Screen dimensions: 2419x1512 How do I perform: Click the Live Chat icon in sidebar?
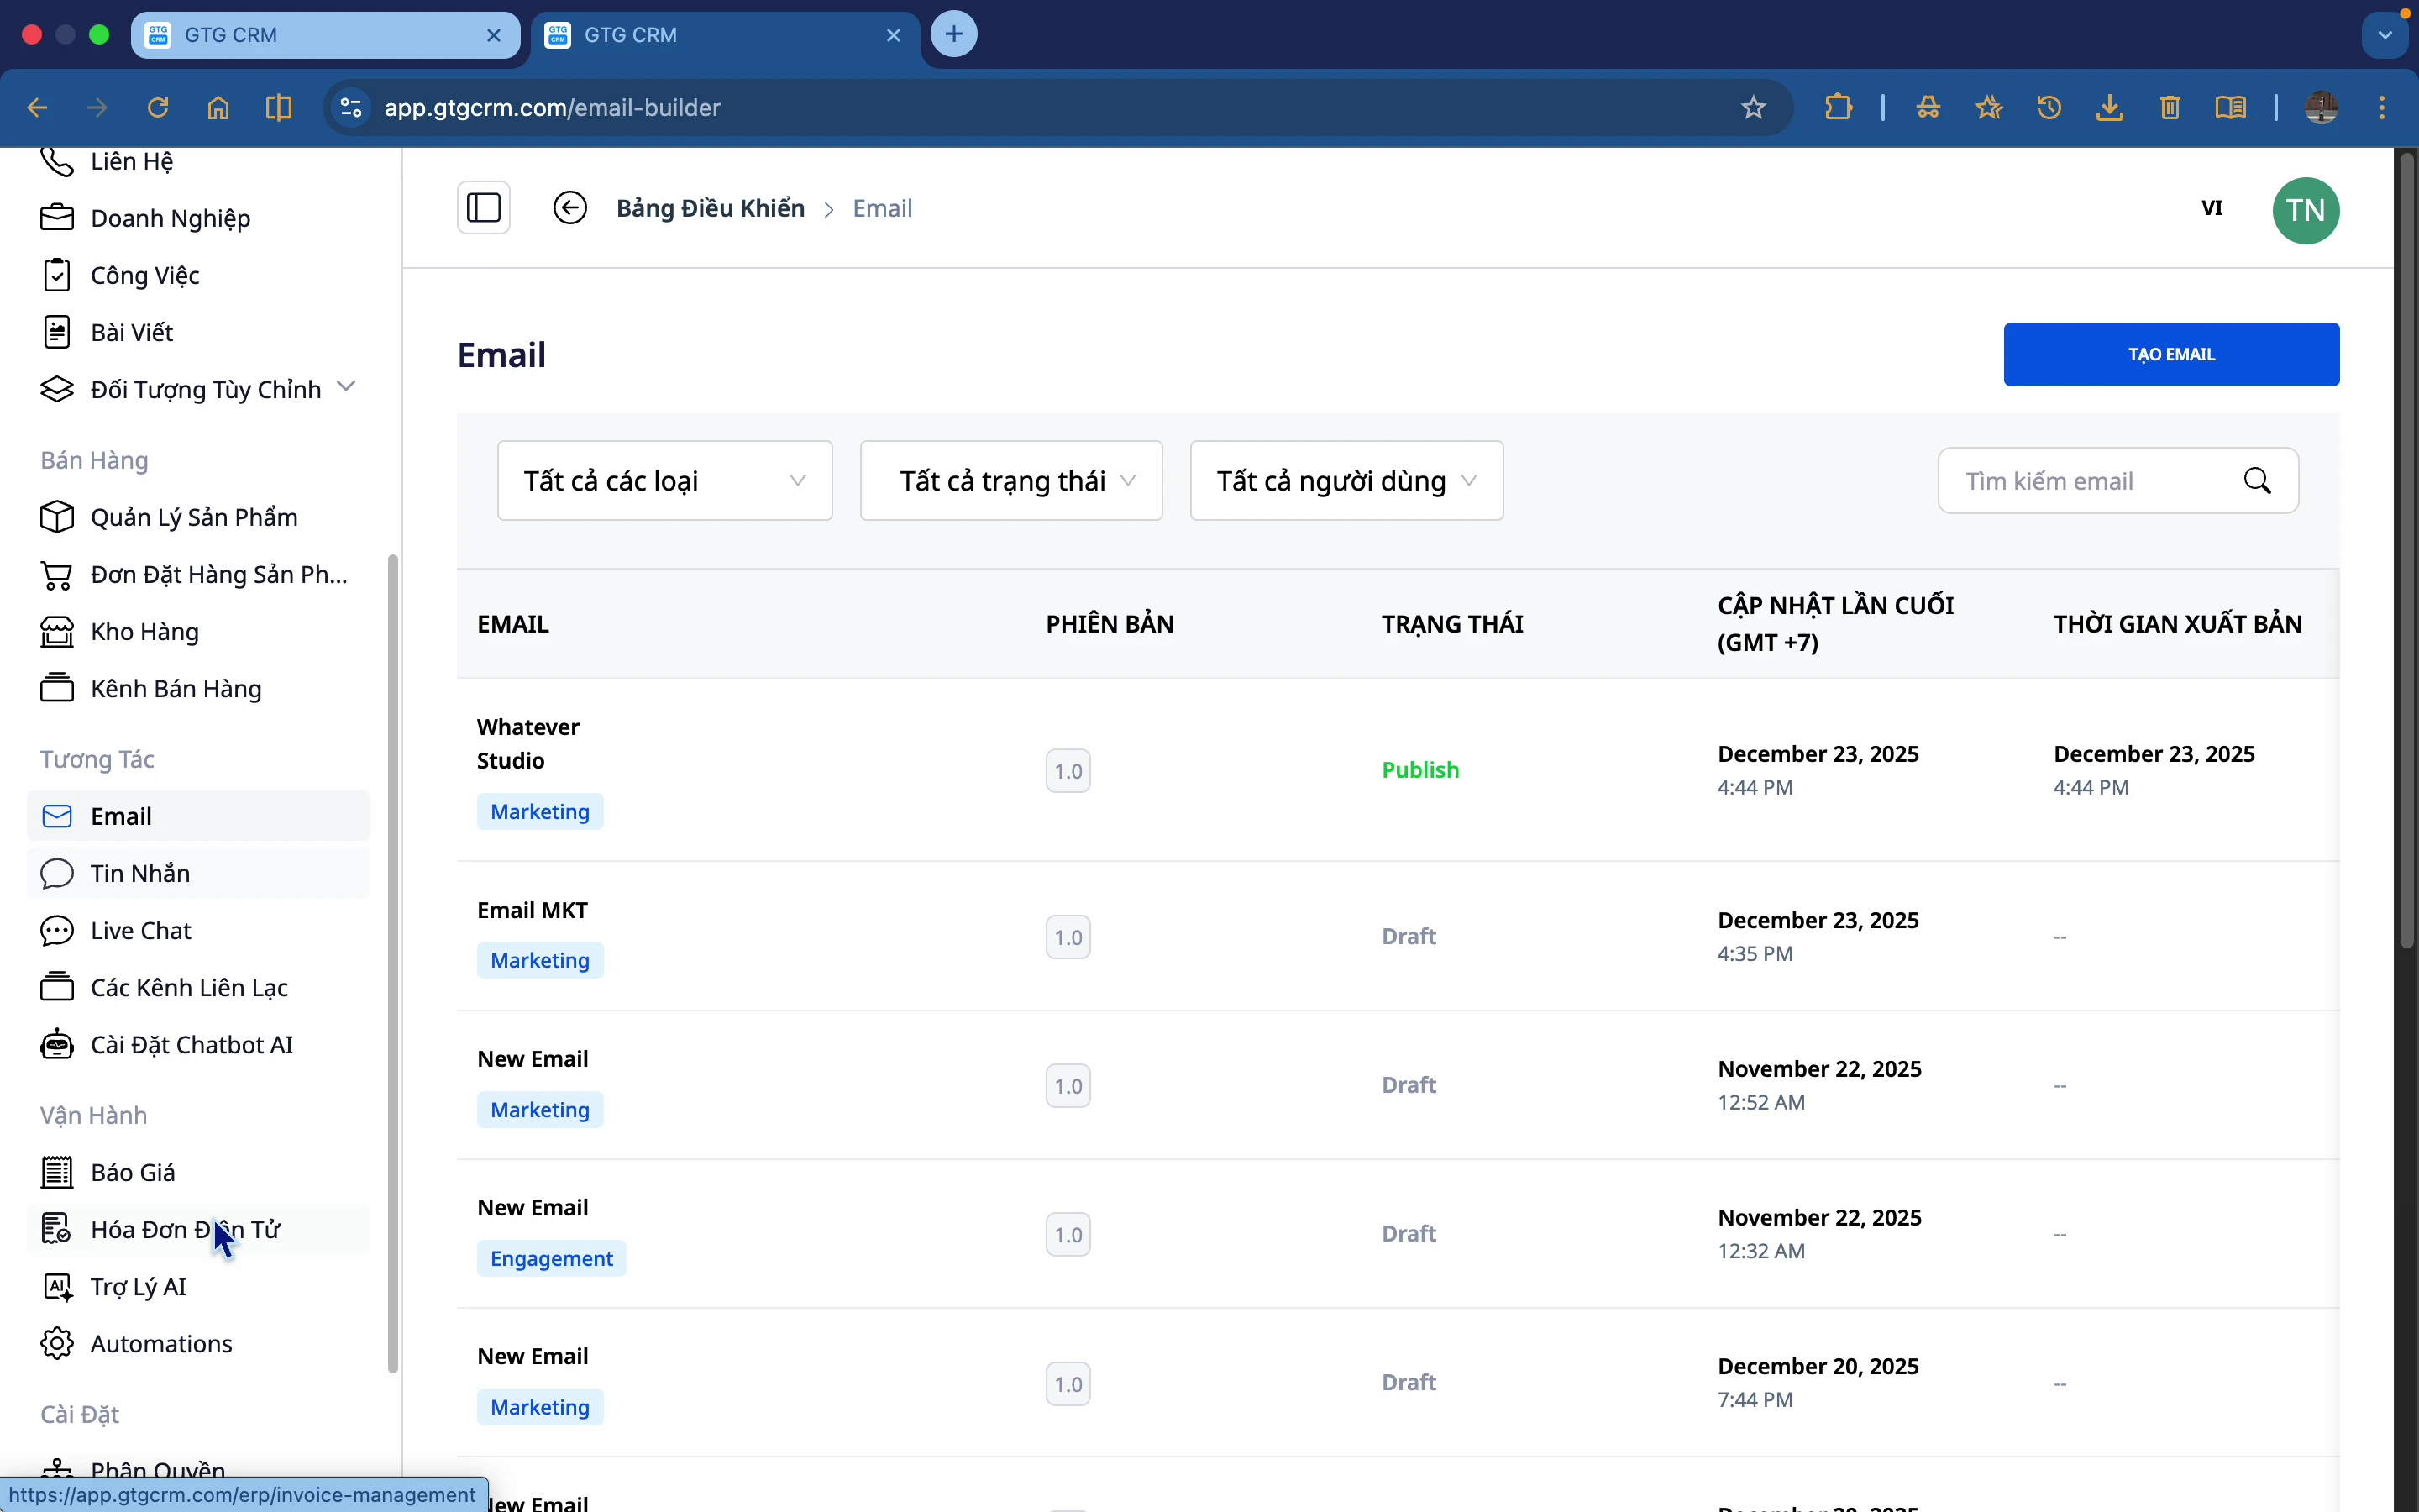click(x=57, y=930)
